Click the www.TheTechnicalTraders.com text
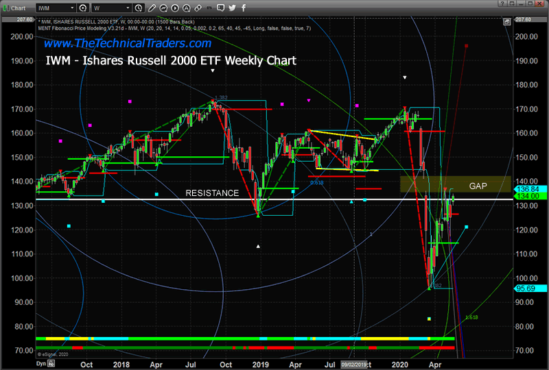 point(128,43)
